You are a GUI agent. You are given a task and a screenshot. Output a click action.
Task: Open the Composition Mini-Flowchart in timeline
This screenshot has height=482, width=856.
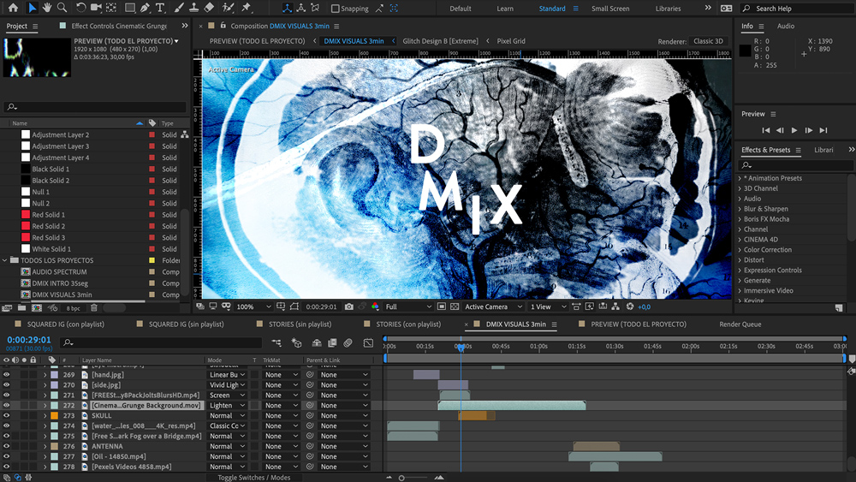click(x=276, y=342)
